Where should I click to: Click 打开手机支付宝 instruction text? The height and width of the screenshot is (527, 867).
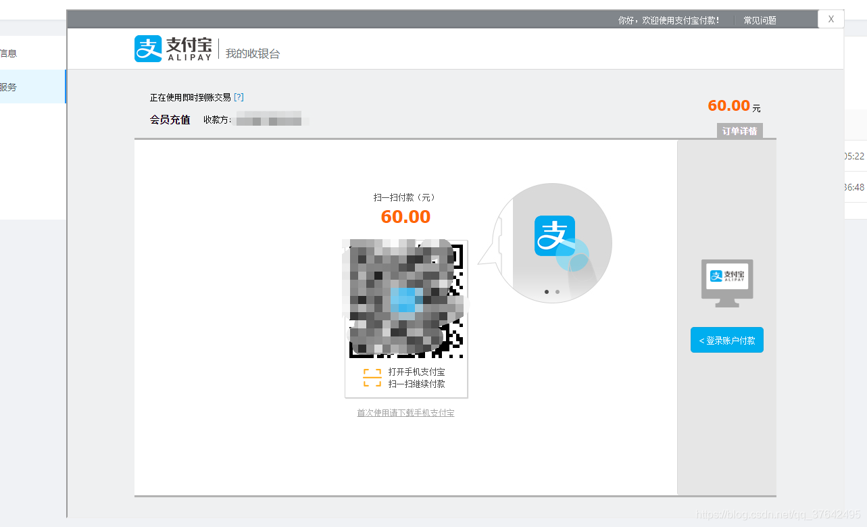pos(416,372)
